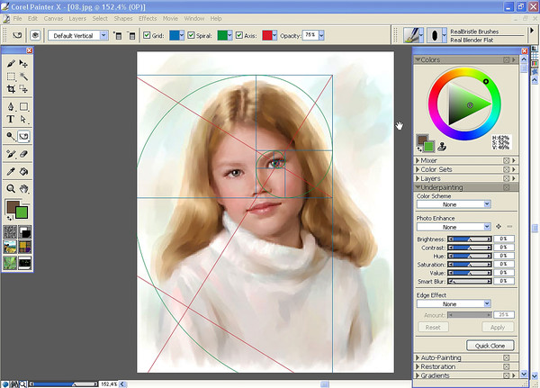Screen dimensions: 540x388
Task: Select the Cloner tool
Action: point(11,154)
